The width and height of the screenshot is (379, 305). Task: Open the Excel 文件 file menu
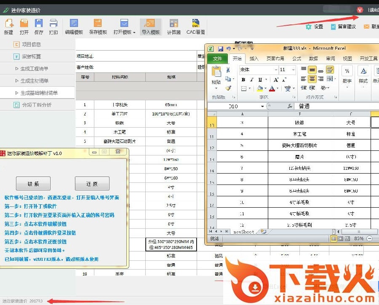pyautogui.click(x=217, y=59)
